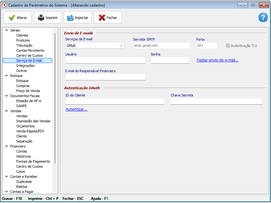Select Formas de Pagamento tree item
The height and width of the screenshot is (203, 271).
coord(33,161)
